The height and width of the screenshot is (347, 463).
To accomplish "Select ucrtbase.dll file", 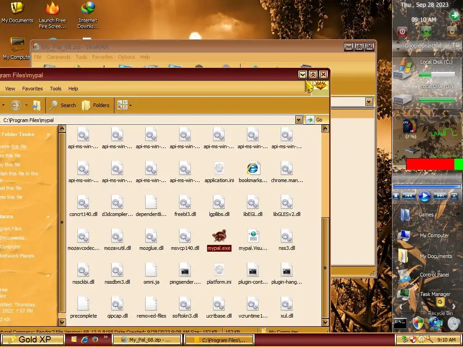I will click(219, 308).
